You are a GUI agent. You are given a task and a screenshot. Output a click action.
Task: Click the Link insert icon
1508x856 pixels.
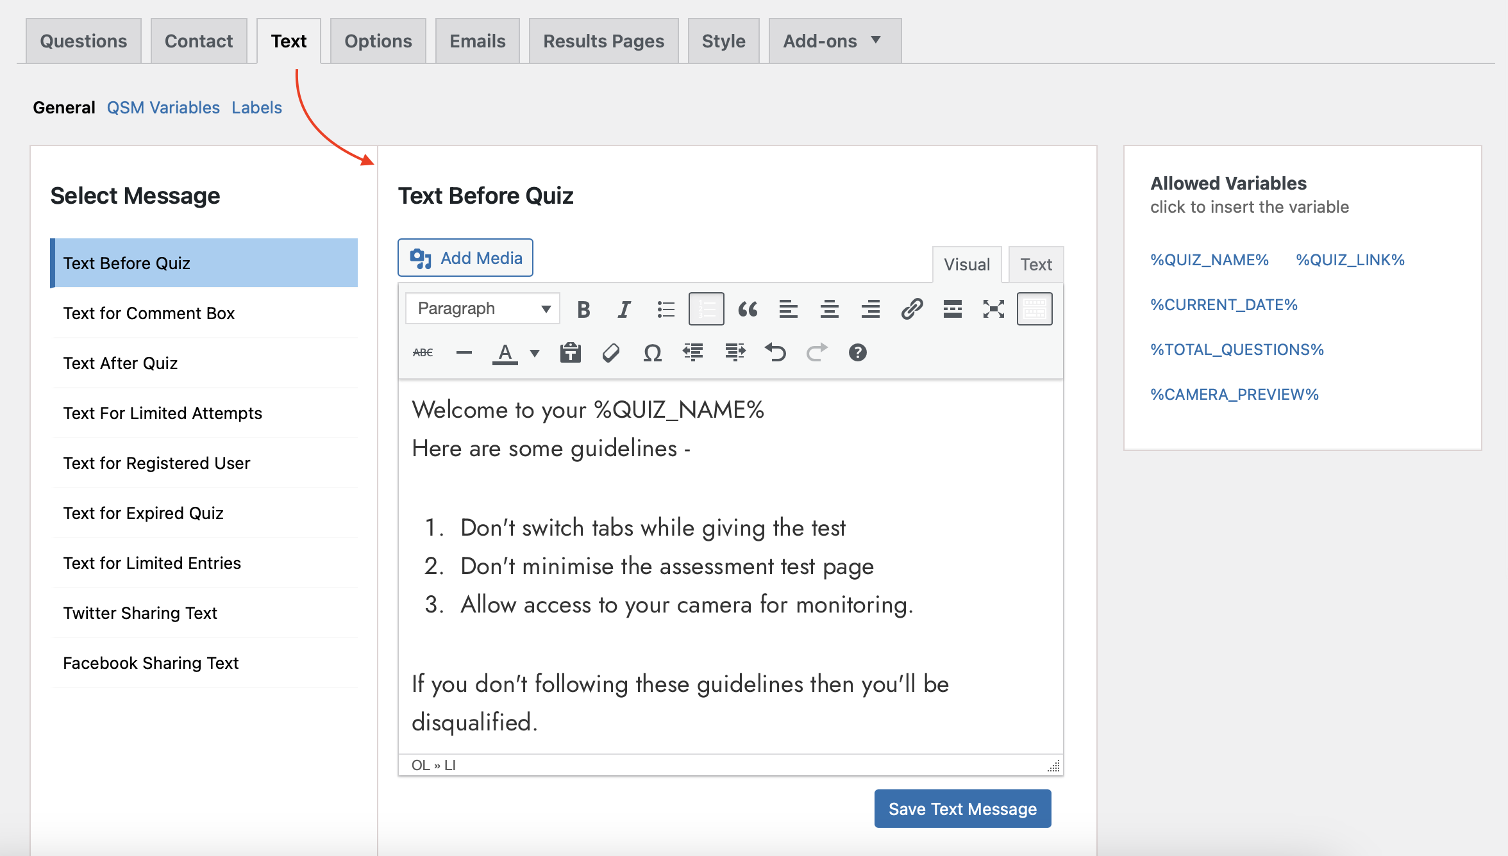click(910, 308)
